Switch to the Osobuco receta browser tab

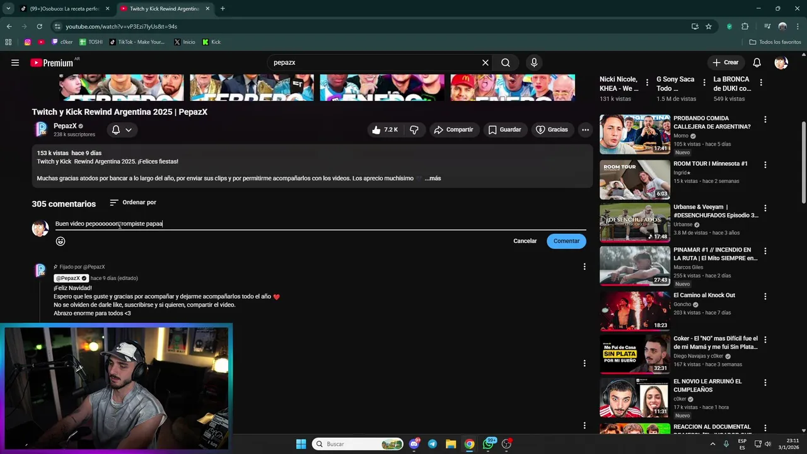66,9
